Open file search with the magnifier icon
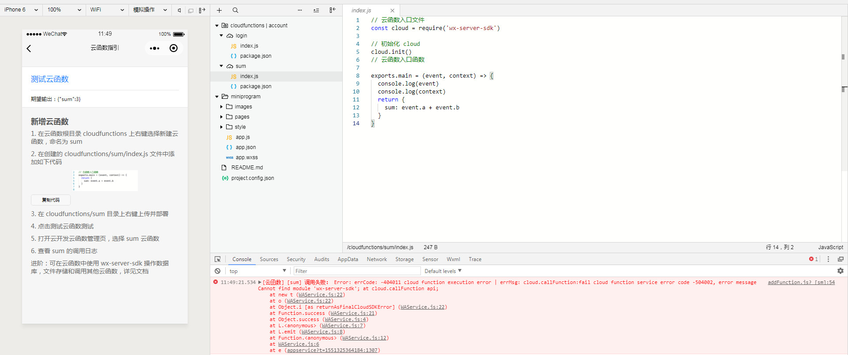 (235, 10)
